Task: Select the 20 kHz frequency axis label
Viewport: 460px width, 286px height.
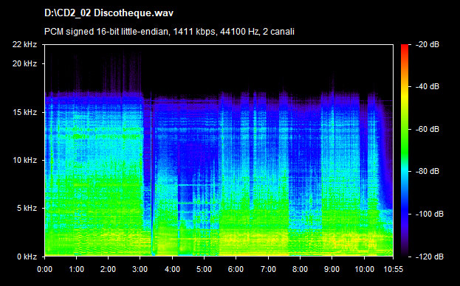Action: coord(24,63)
